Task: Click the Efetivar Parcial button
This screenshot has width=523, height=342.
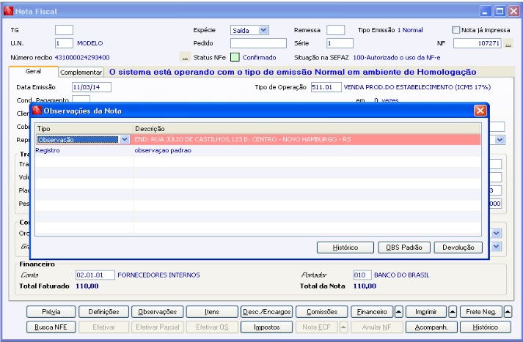Action: (x=158, y=327)
